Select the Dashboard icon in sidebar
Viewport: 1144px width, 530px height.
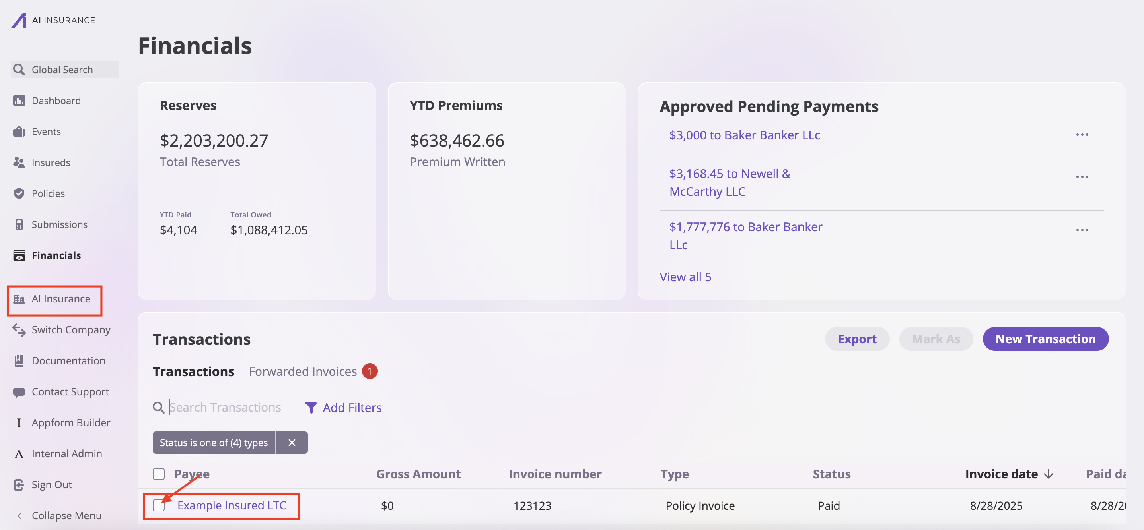19,100
